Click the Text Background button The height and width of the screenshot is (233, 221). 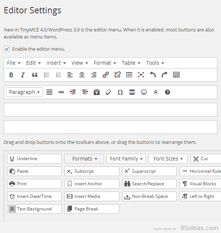[x=34, y=209]
